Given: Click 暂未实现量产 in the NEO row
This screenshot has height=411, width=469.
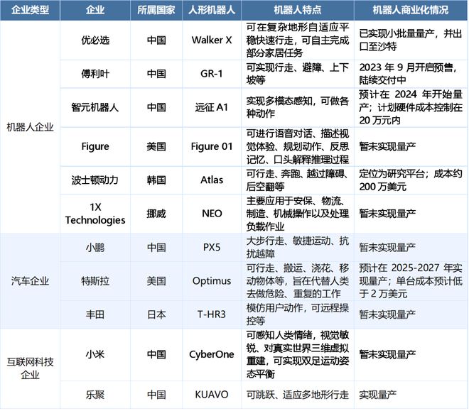Looking at the screenshot, I should click(387, 214).
